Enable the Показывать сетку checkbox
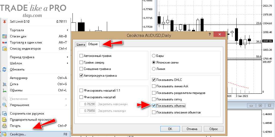275x137 pixels. 154,99
